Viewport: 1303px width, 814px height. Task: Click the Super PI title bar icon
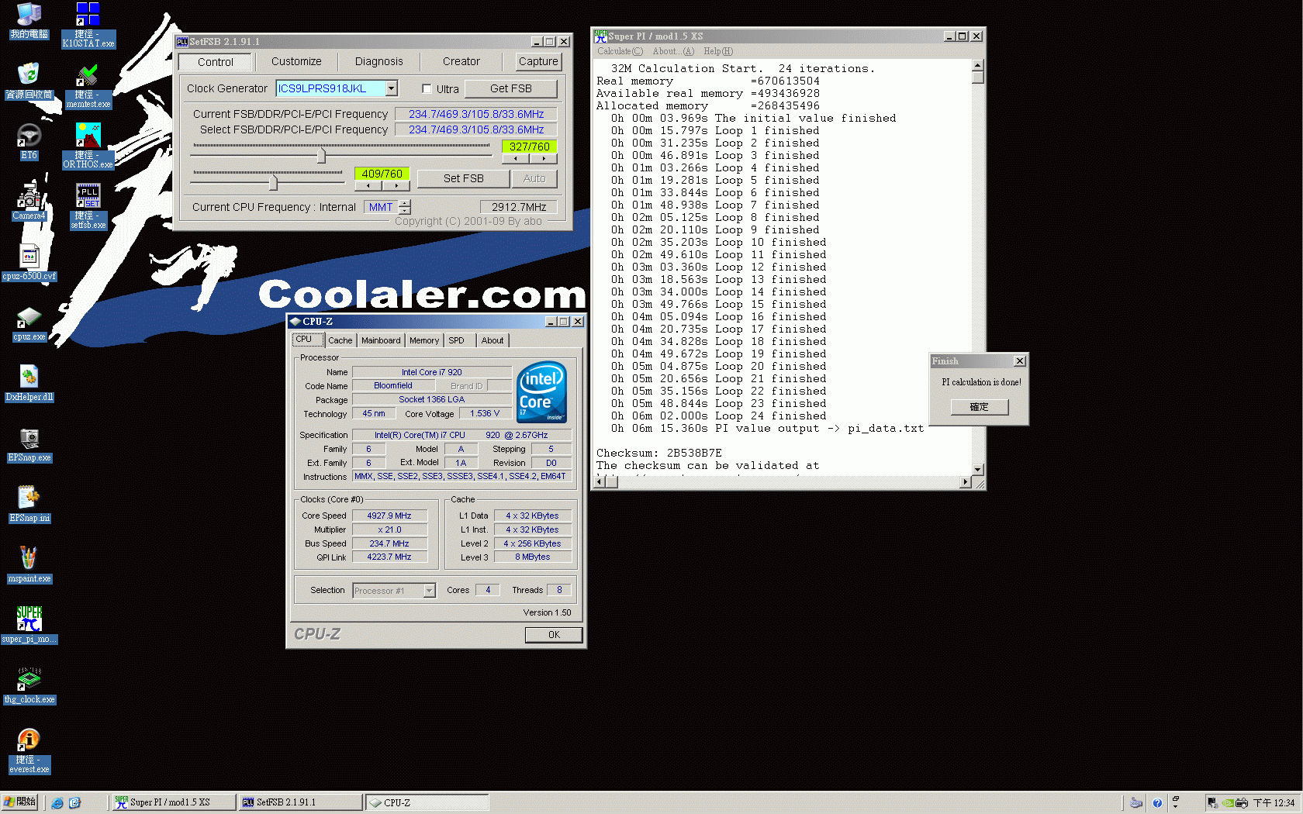[600, 36]
